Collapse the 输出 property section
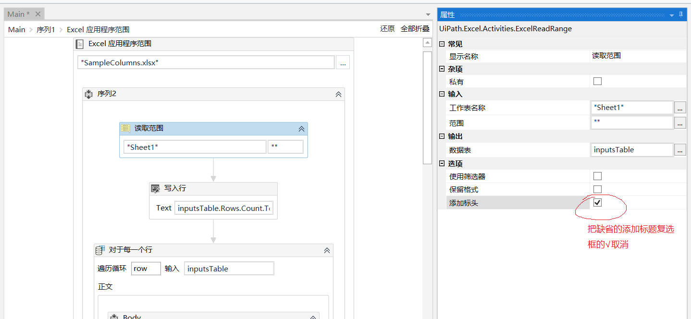Viewport: 691px width, 319px height. pos(441,136)
